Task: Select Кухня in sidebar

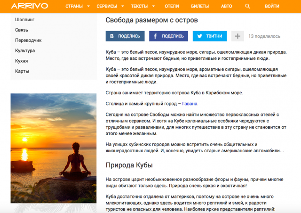Action: coord(22,61)
